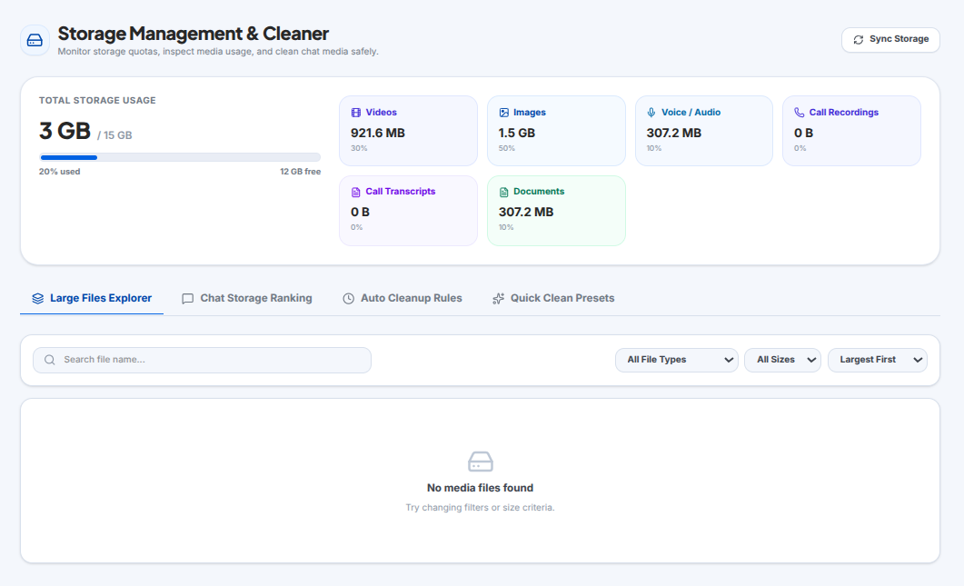964x586 pixels.
Task: Click "Try changing filters or size criteria." text
Action: click(x=480, y=507)
